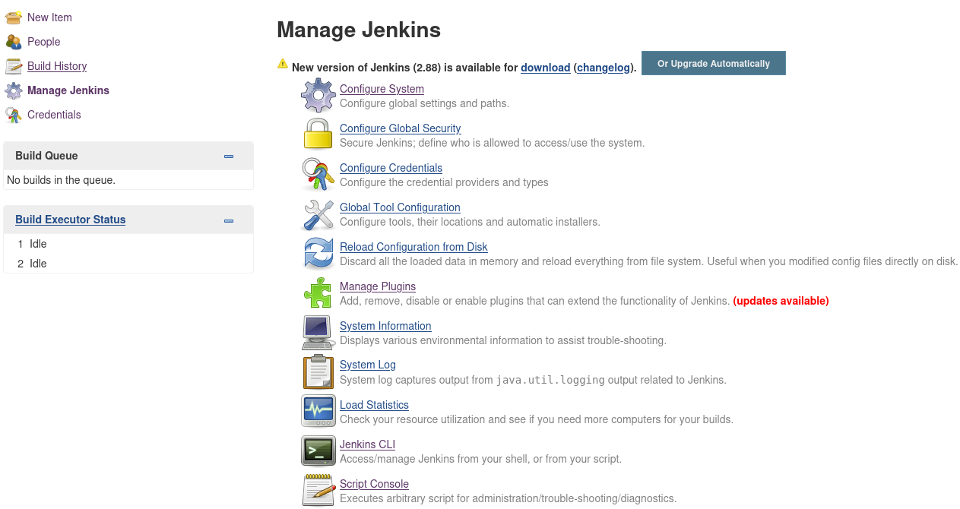Open the Build Executor Status heading link
960x509 pixels.
(x=70, y=220)
